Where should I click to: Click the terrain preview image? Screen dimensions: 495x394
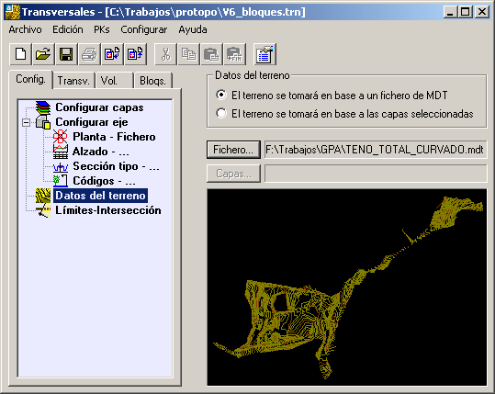click(347, 287)
